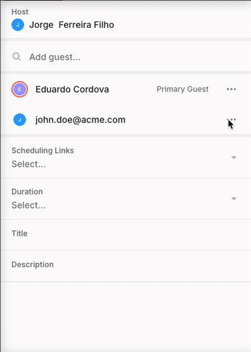Viewport: 251px width, 352px height.
Task: Click the Scheduling Links dropdown arrow
Action: click(x=234, y=157)
